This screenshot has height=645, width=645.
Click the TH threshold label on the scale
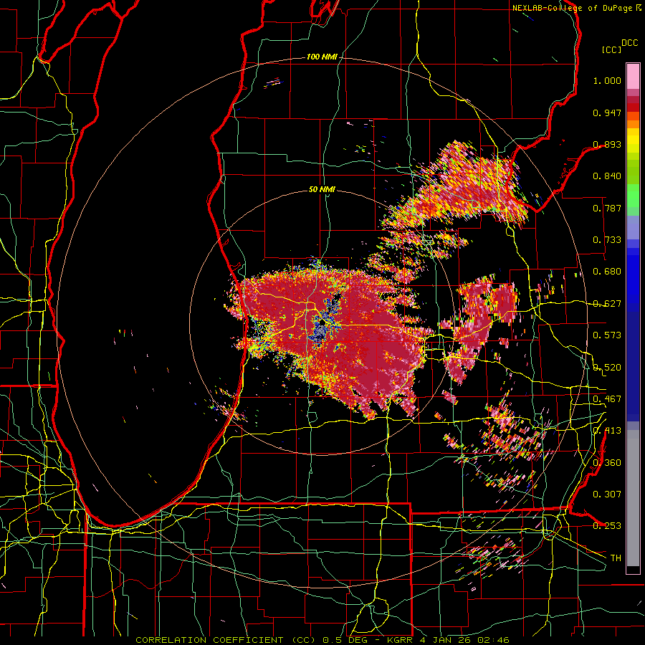point(616,558)
